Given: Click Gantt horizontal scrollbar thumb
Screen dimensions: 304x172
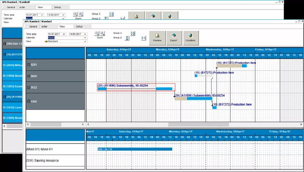Looking at the screenshot, I should [x=198, y=124].
